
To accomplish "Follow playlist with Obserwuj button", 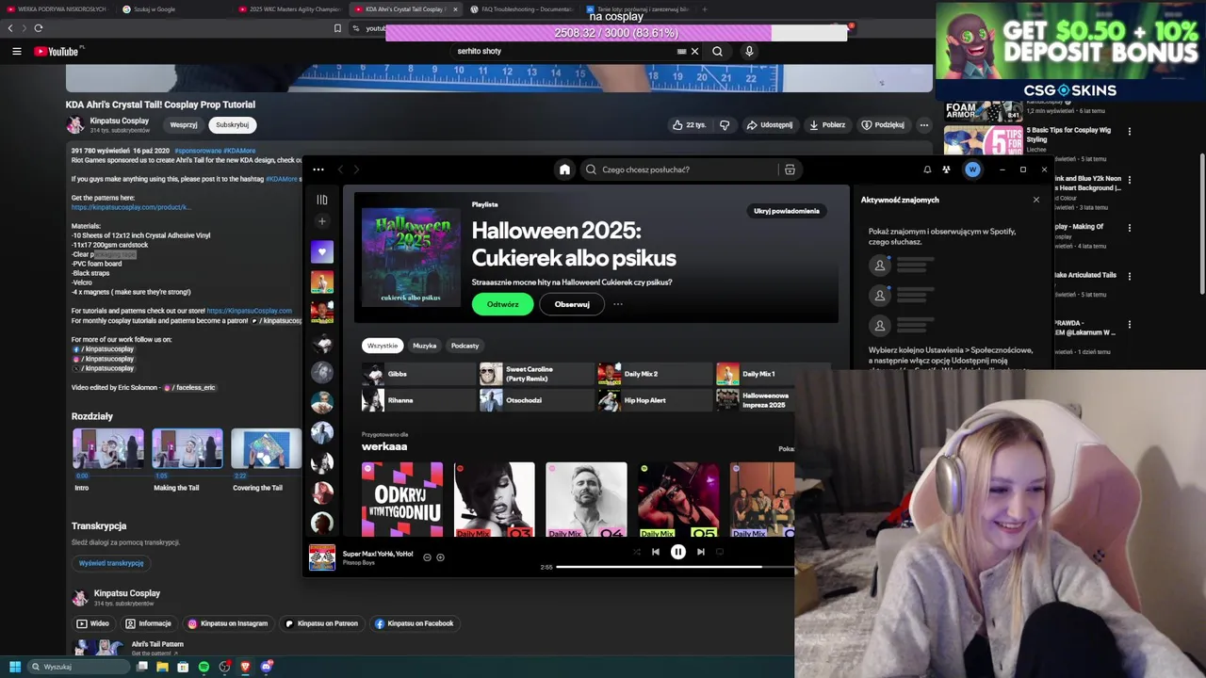I will (x=572, y=304).
